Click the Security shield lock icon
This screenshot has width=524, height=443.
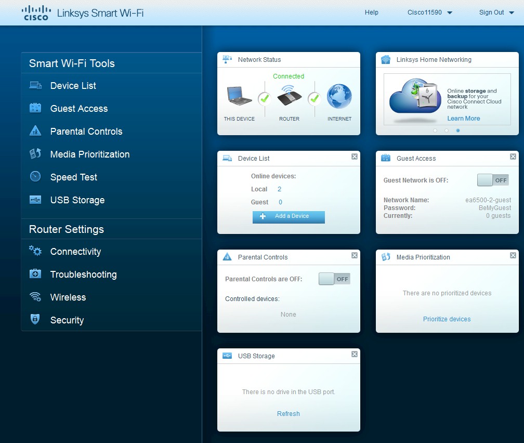[x=35, y=319]
